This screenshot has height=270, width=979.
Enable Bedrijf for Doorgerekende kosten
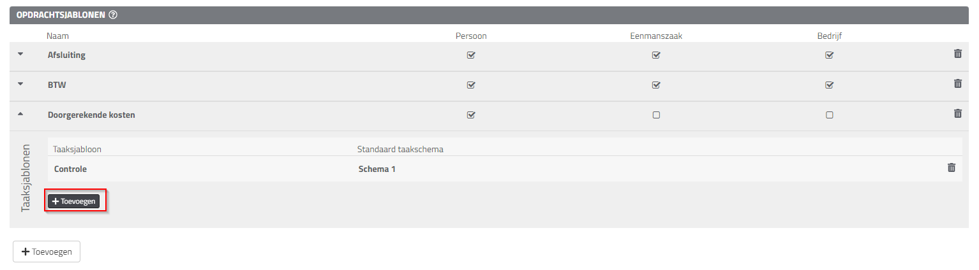tap(829, 115)
